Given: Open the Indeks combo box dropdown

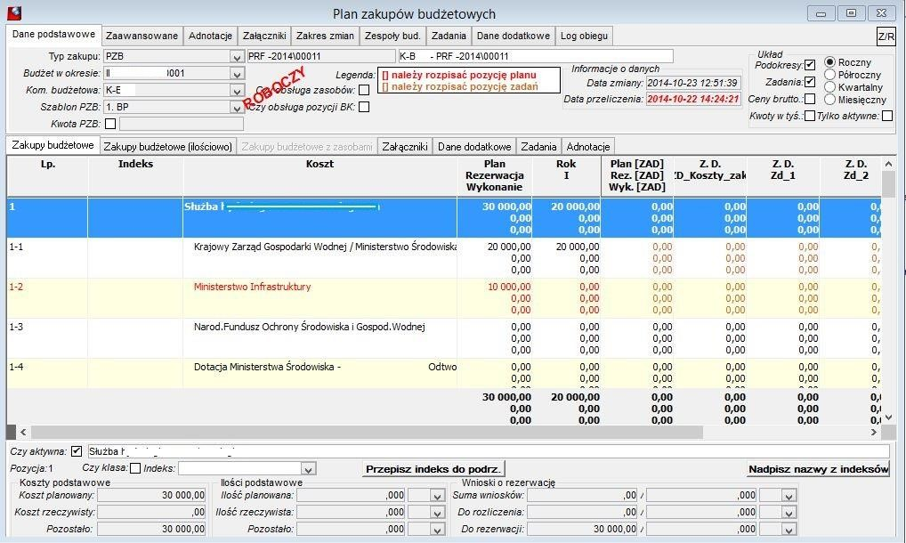Looking at the screenshot, I should [309, 468].
